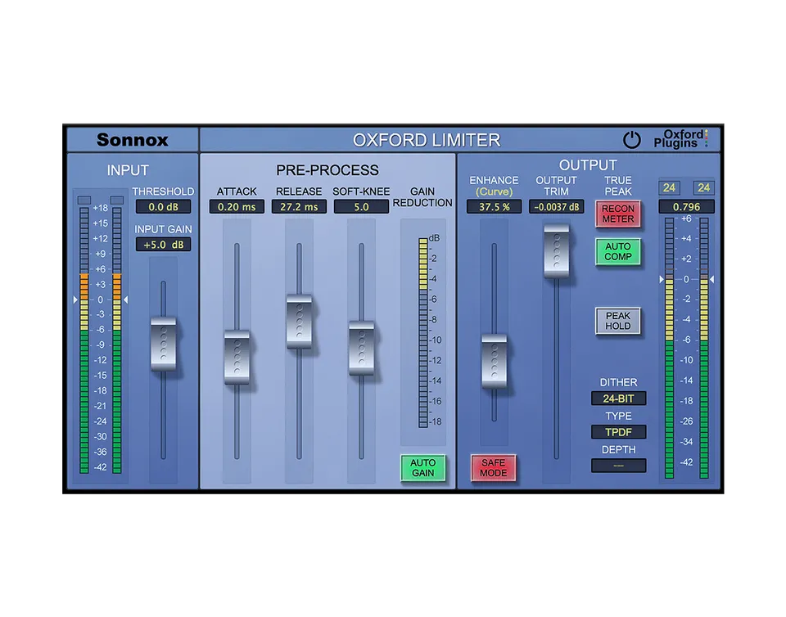
Task: Click the Threshold 0.0 dB field
Action: (164, 207)
